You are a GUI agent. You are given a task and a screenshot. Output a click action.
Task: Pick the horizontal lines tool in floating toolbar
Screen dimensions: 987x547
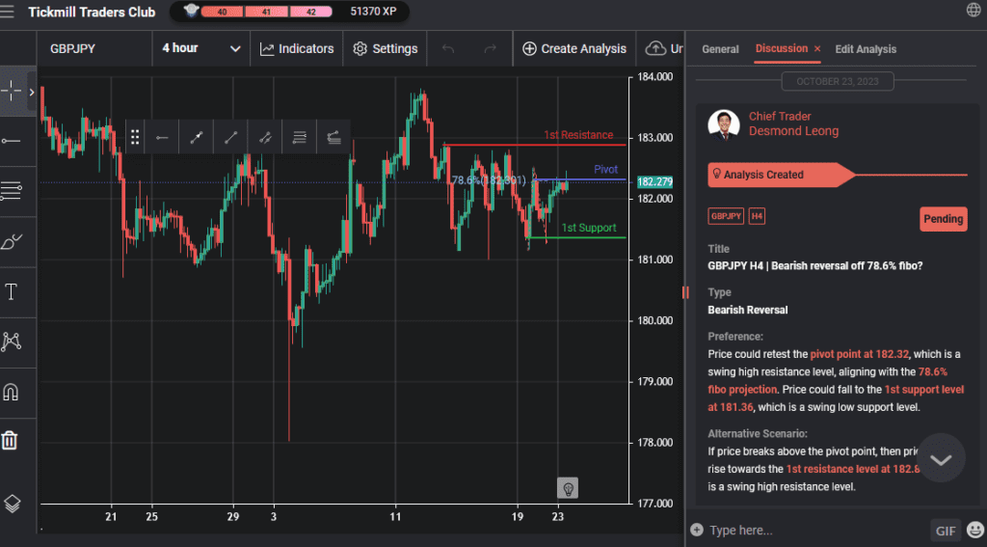point(300,137)
